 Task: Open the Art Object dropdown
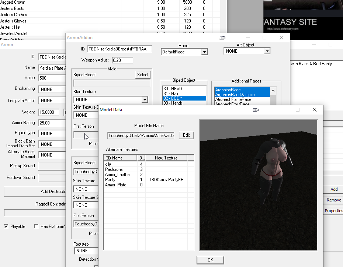click(x=247, y=51)
